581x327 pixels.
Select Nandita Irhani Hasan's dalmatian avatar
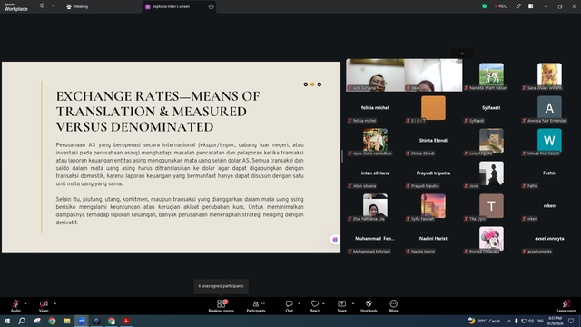coord(491,74)
